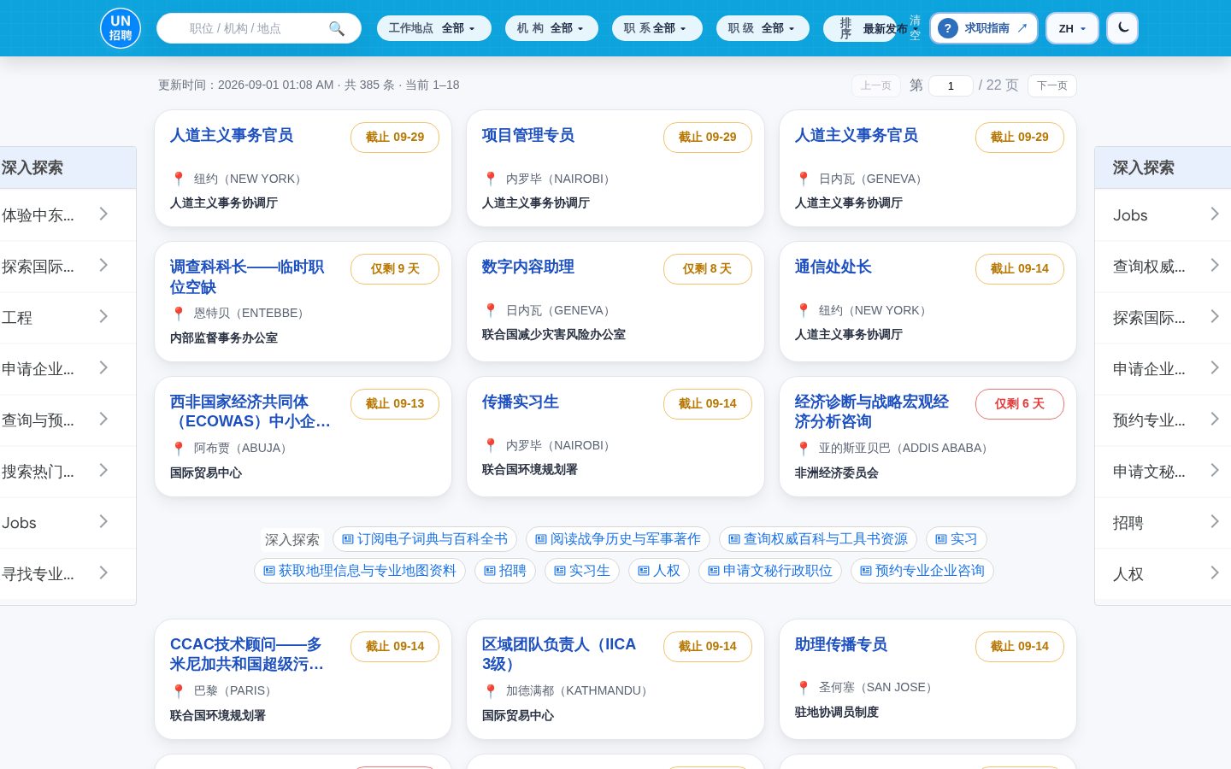Click 订阅电子词典与百科全书 tag
The height and width of the screenshot is (769, 1231).
pyautogui.click(x=425, y=539)
